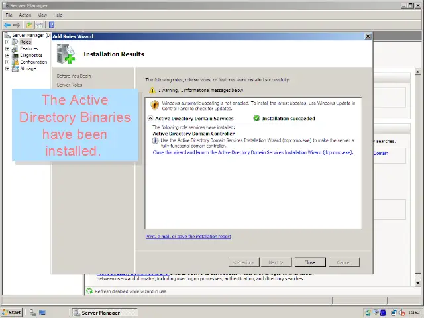Click the Add Roles Wizard server icon
The image size is (424, 318).
(x=66, y=54)
